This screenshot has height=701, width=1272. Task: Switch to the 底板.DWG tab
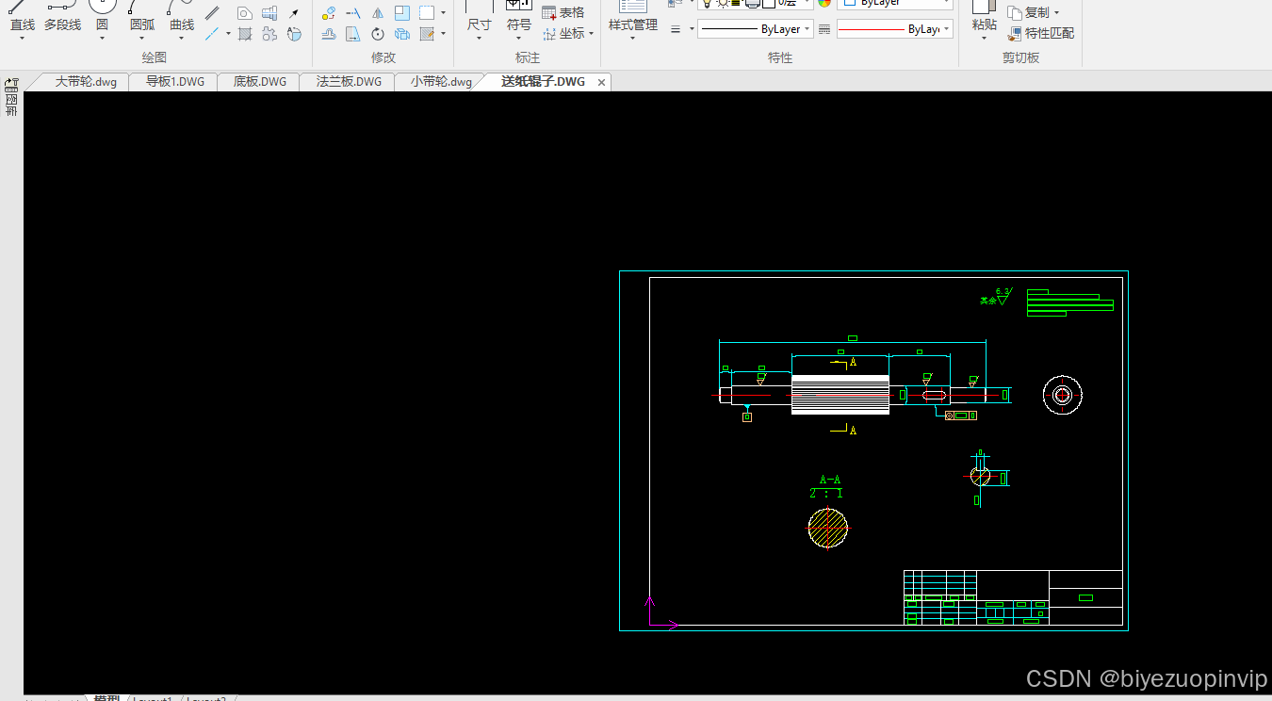tap(260, 82)
